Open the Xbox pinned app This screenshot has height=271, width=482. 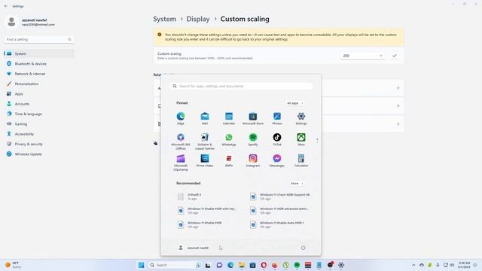tap(301, 139)
